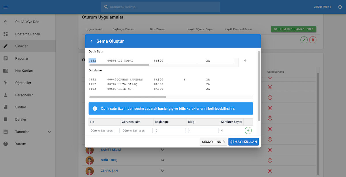Add schema row with plus icon
The width and height of the screenshot is (346, 177).
tap(248, 130)
